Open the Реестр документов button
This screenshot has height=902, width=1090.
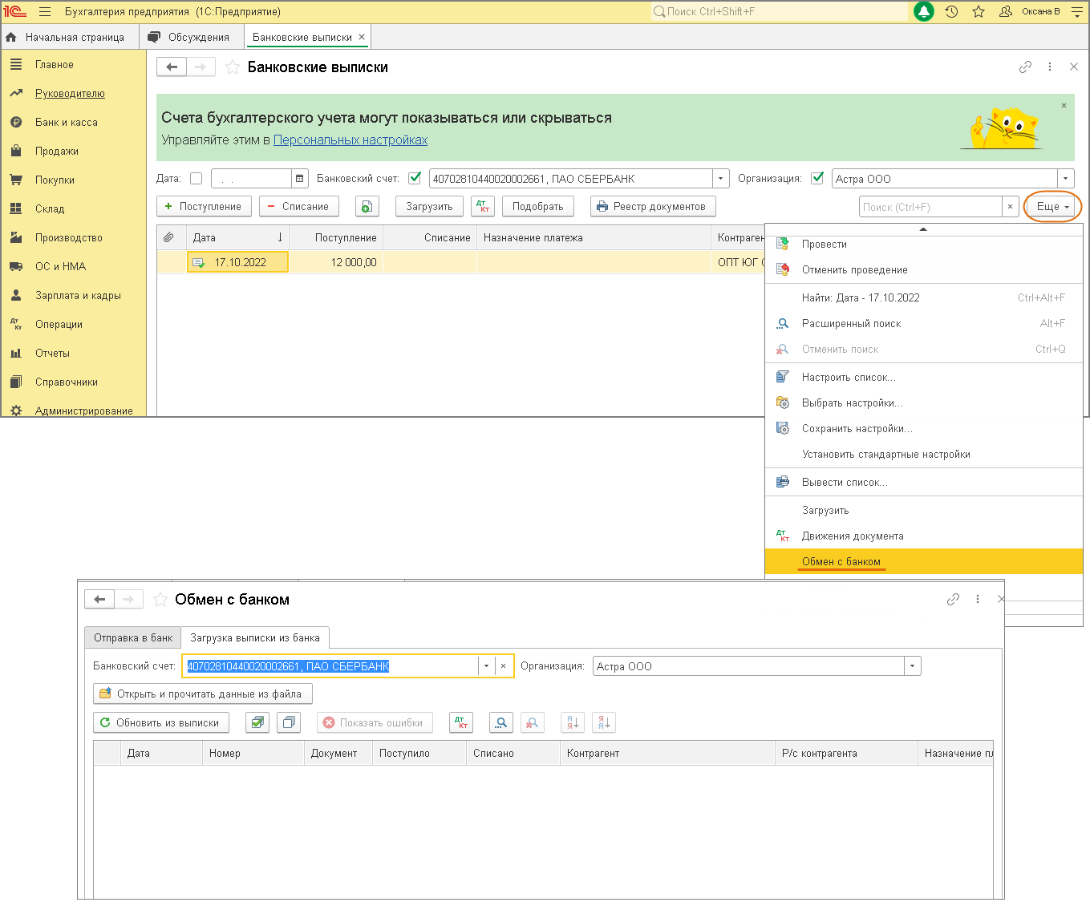click(x=653, y=207)
